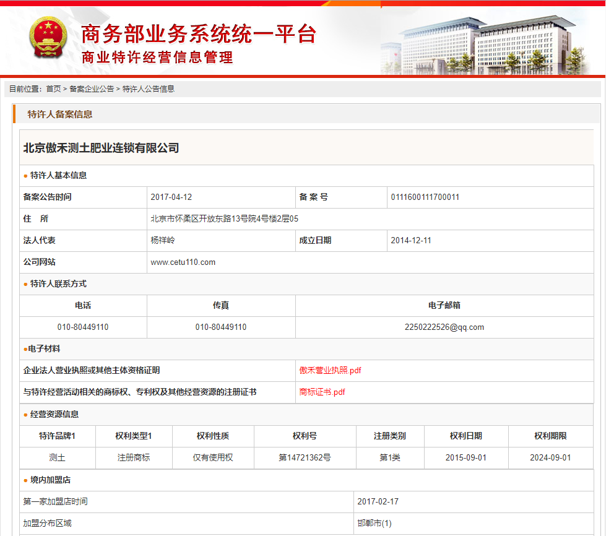Select company name 北京傲禾测土肥业连锁有限公司
The image size is (606, 536).
tap(102, 148)
